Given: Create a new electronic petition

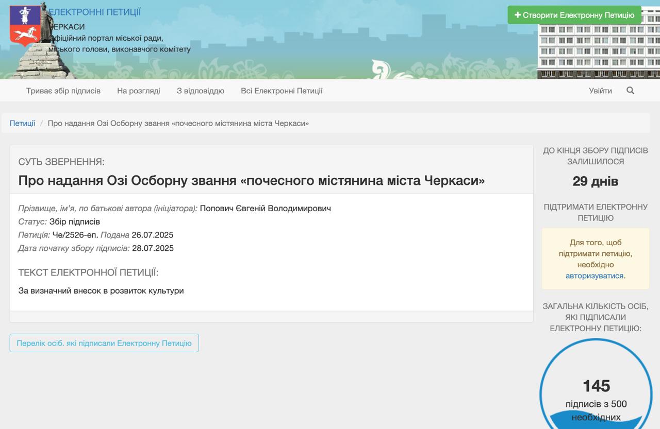Looking at the screenshot, I should (574, 15).
